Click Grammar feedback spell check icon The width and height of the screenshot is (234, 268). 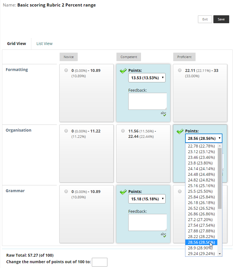click(x=163, y=235)
